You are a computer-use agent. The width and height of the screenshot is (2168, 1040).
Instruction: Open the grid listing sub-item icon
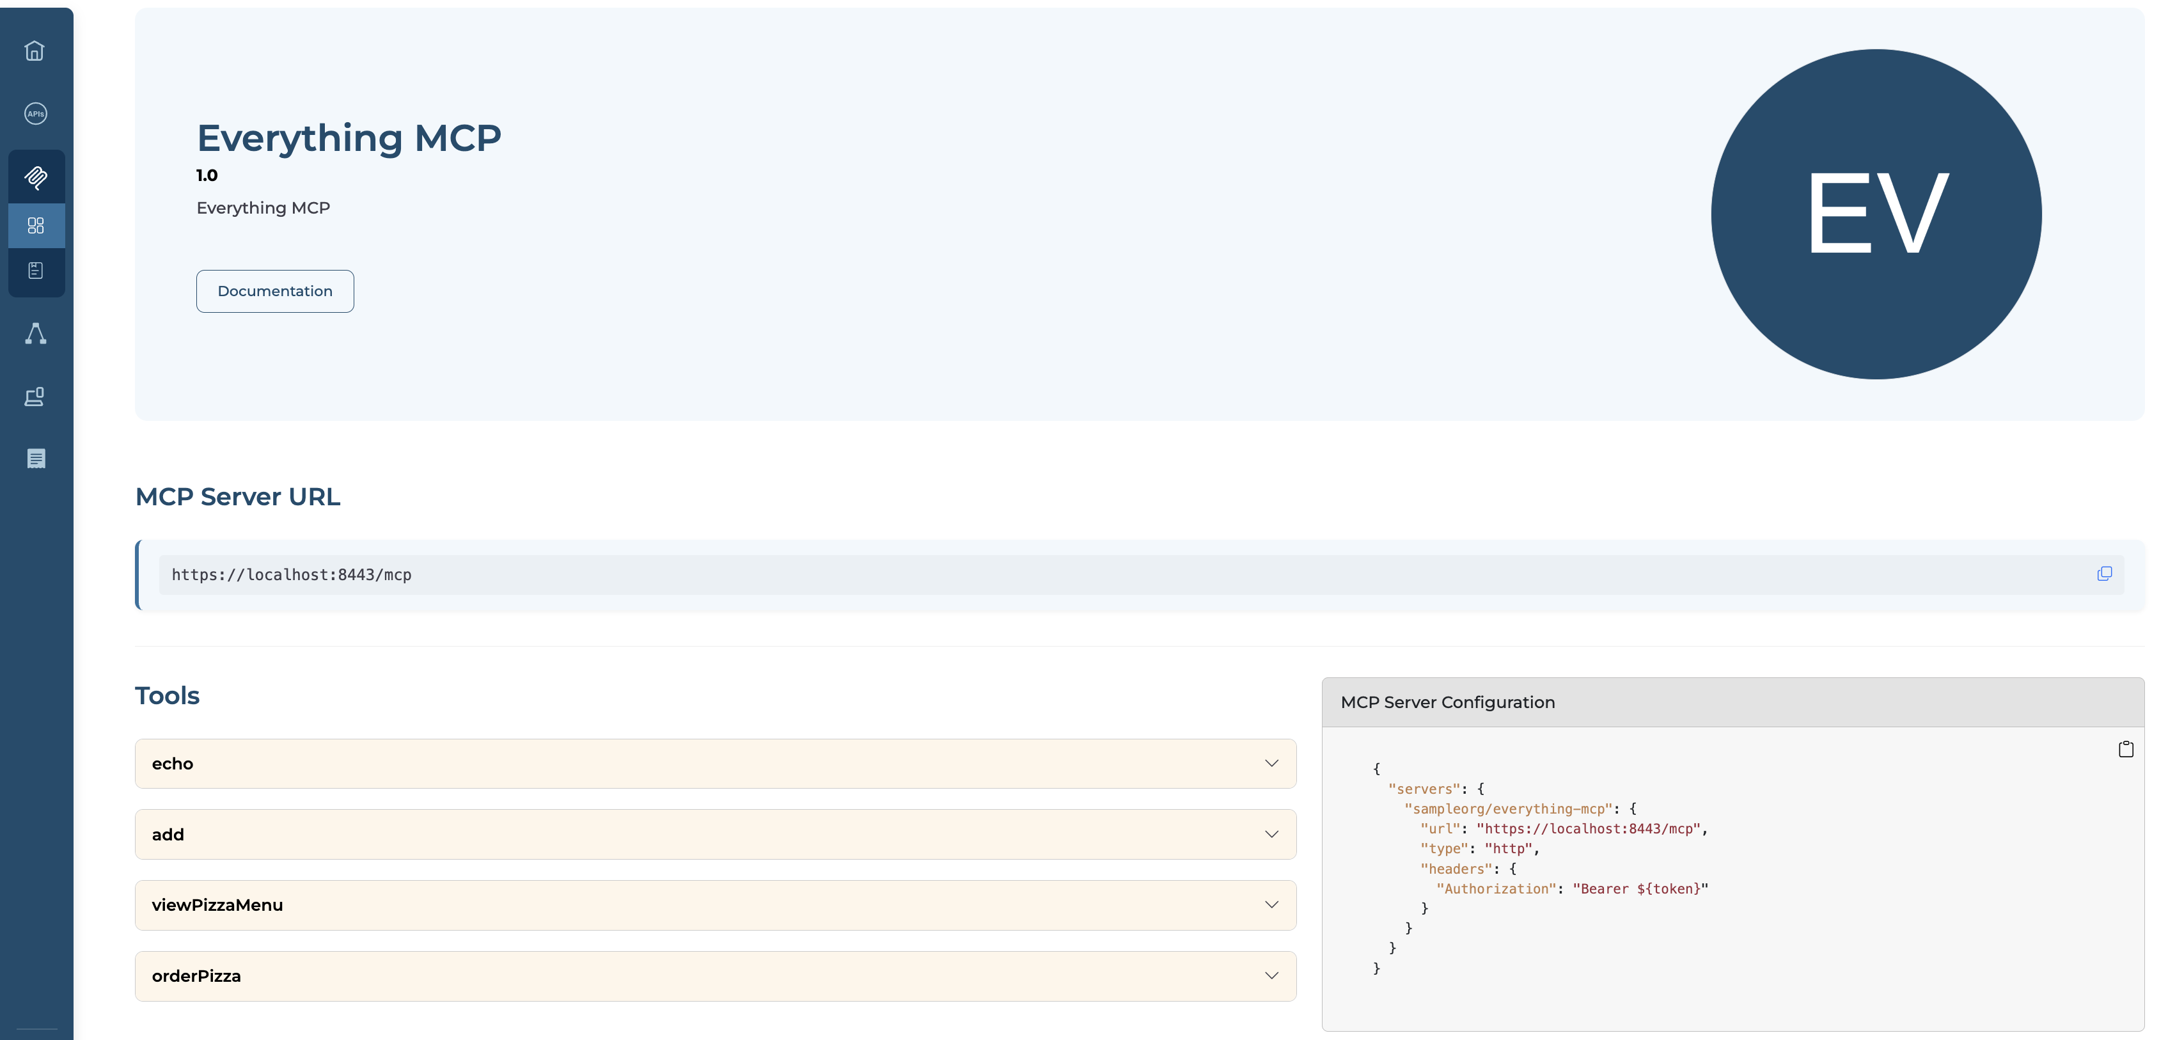(36, 226)
